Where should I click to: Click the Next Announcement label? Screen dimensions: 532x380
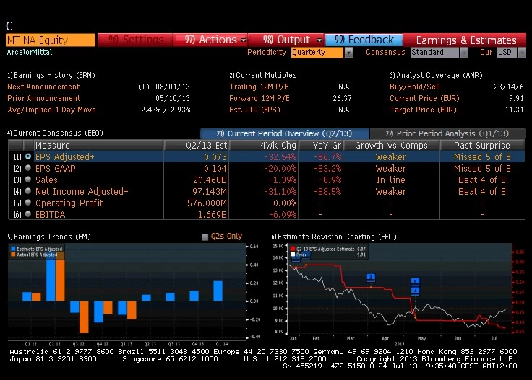(x=43, y=87)
